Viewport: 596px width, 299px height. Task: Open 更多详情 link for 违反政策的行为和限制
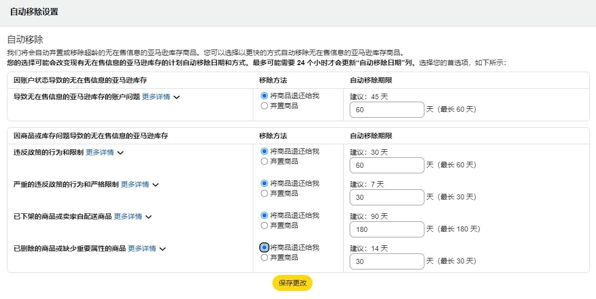click(x=99, y=152)
